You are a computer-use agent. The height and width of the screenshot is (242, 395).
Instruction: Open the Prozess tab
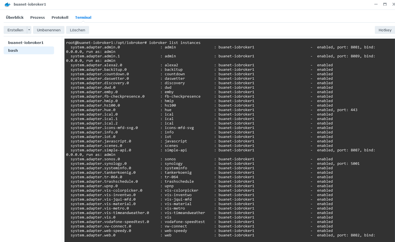[x=38, y=17]
